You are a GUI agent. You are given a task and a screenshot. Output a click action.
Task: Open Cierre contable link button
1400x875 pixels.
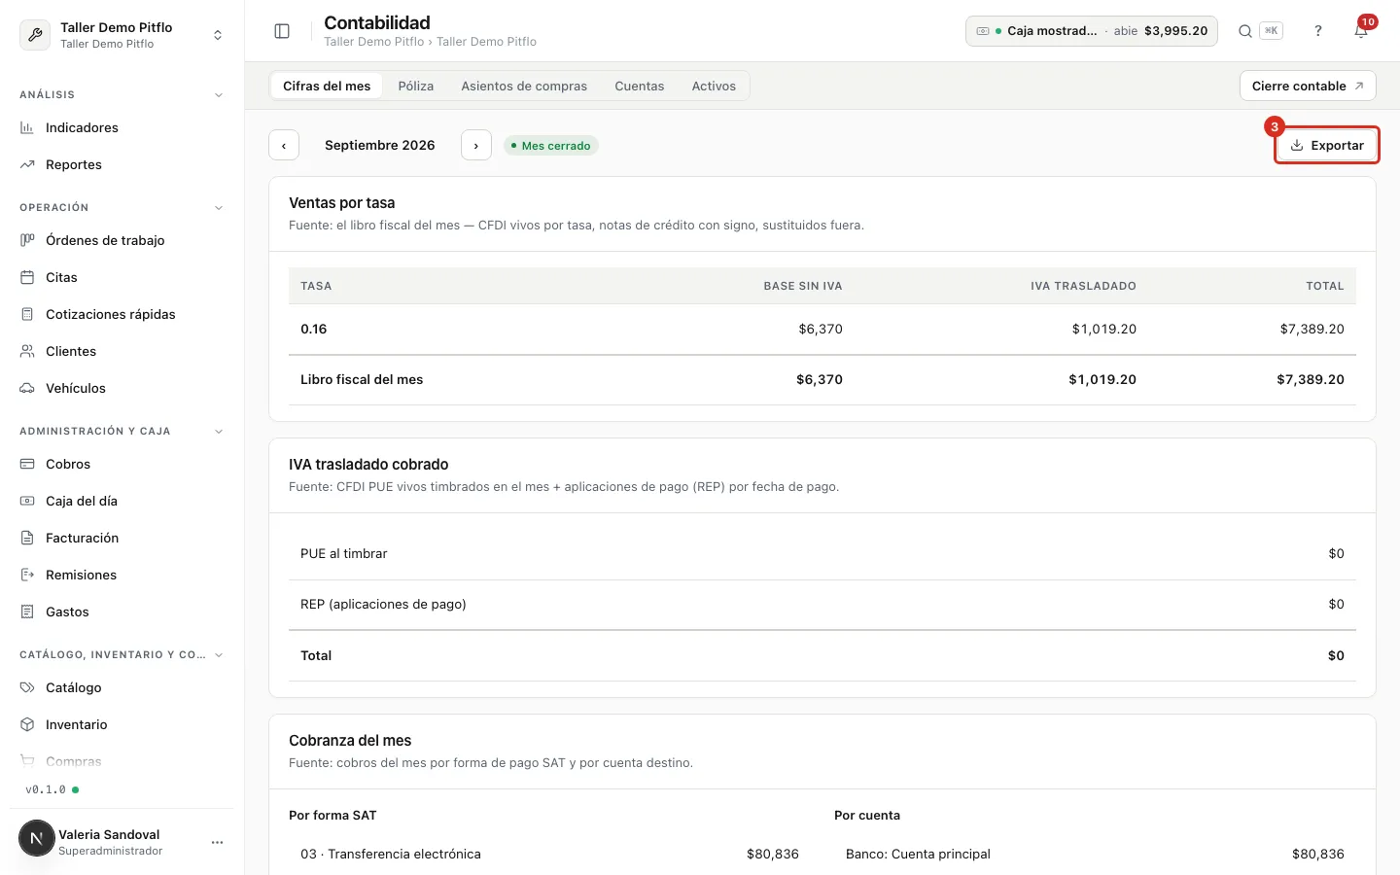1308,86
